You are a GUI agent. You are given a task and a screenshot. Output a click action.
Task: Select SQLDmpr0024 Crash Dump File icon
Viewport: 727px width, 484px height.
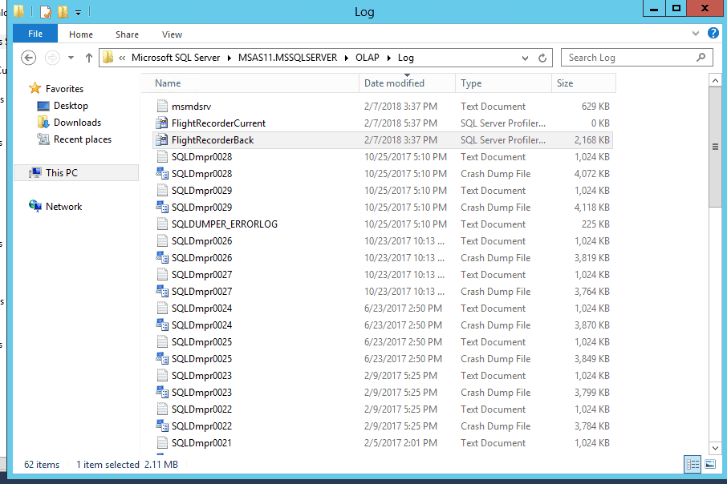pyautogui.click(x=162, y=325)
